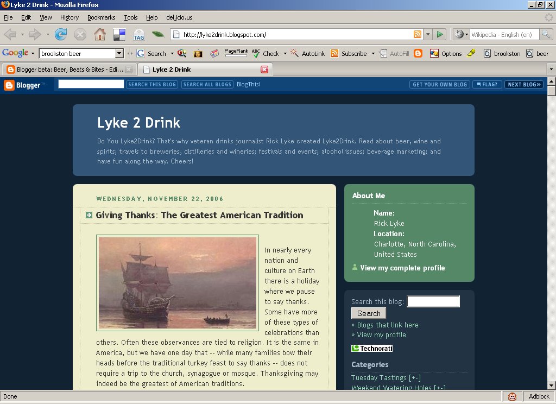
Task: Open the Subscribe dropdown arrow
Action: pyautogui.click(x=373, y=54)
